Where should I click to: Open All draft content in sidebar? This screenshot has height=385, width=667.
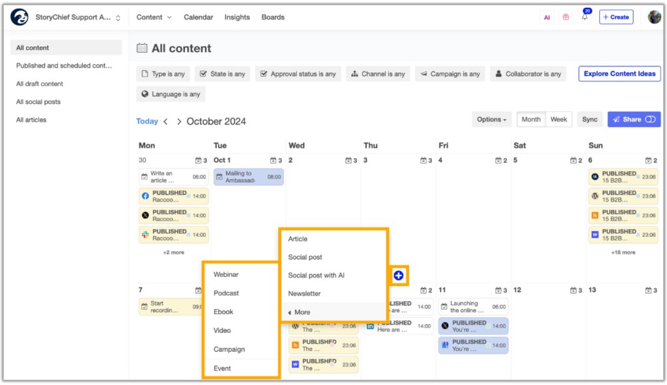[40, 84]
